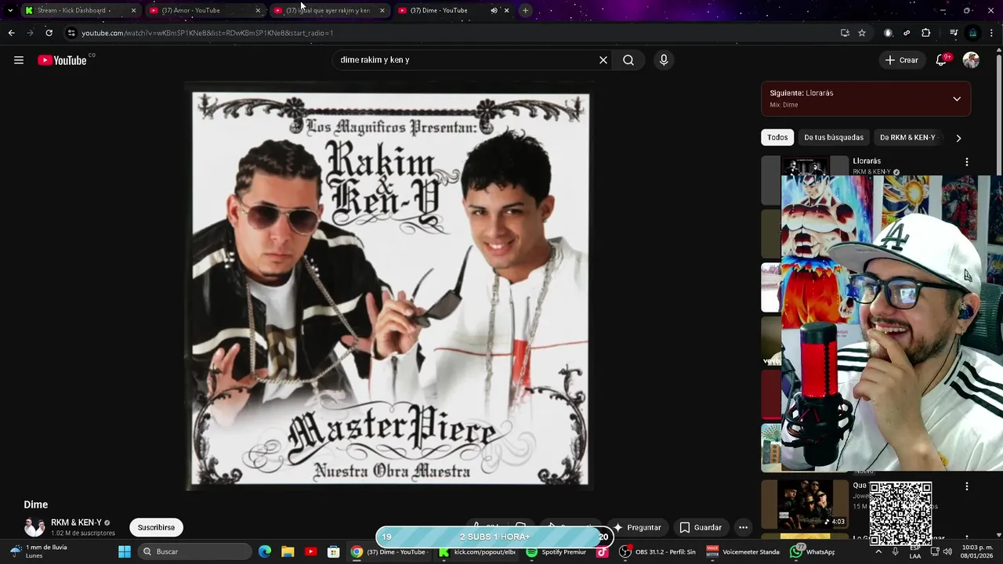
Task: Mute the Dime - YouTube tab audio
Action: (x=494, y=10)
